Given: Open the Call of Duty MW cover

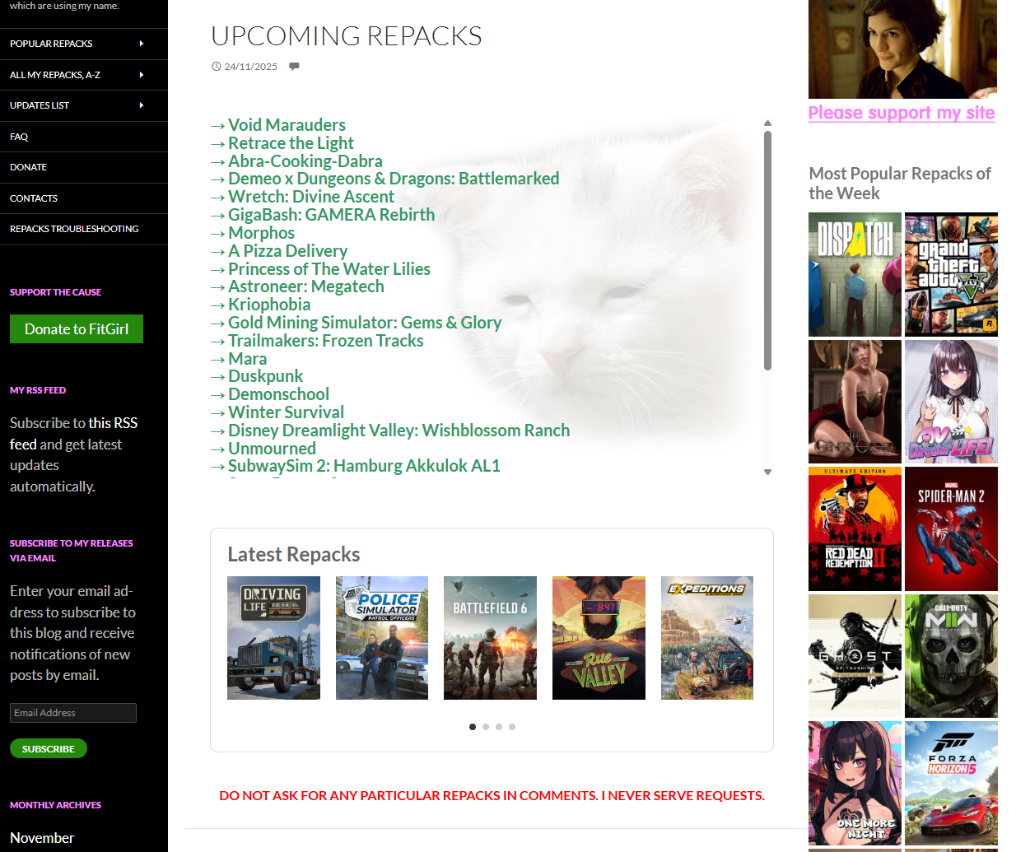Looking at the screenshot, I should 951,656.
